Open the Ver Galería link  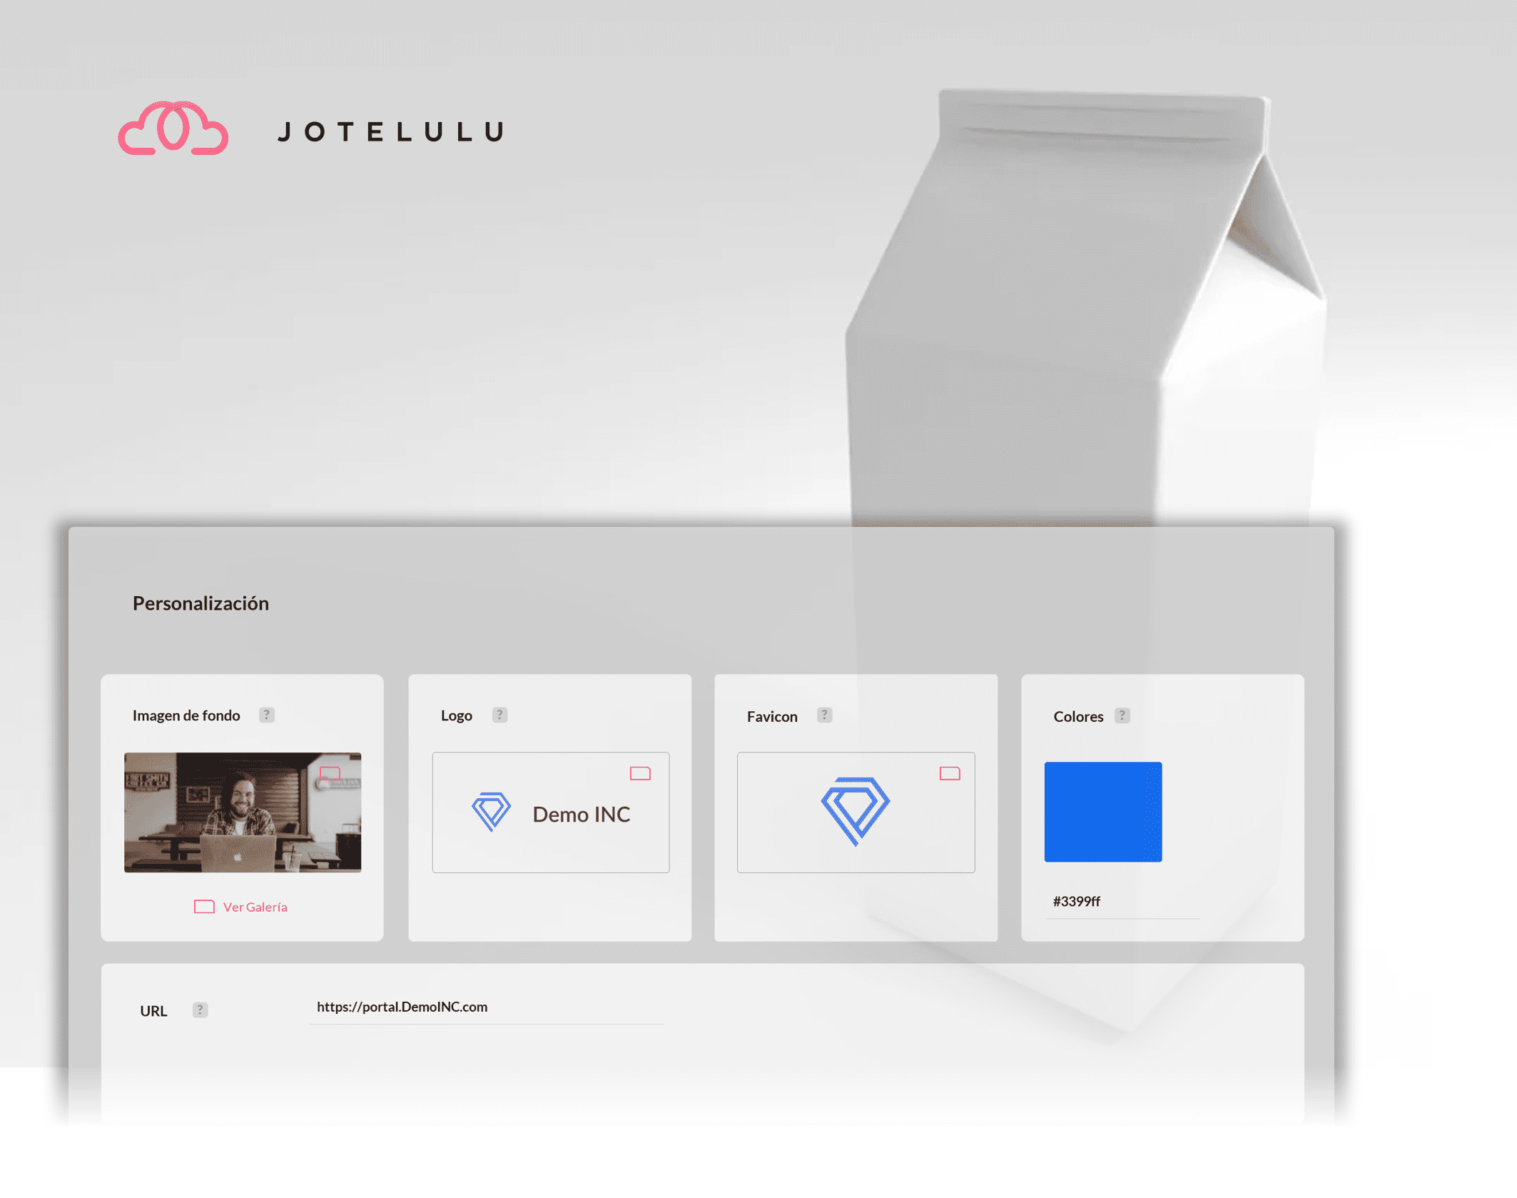coord(255,907)
